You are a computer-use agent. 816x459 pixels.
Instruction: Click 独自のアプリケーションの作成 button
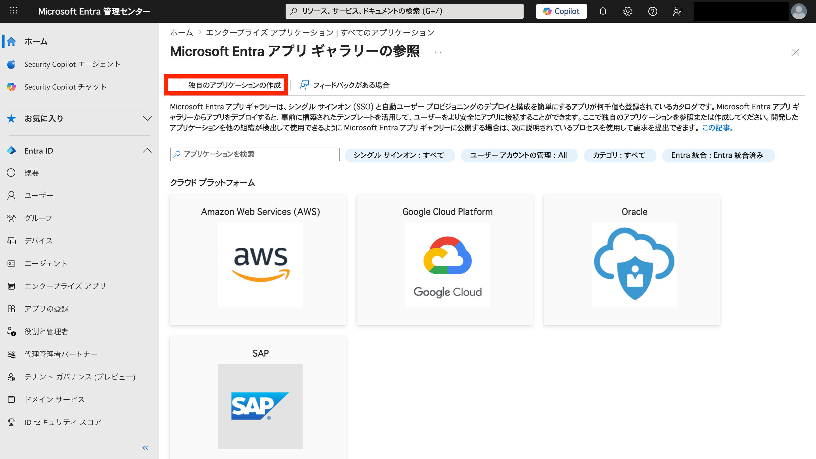point(228,85)
